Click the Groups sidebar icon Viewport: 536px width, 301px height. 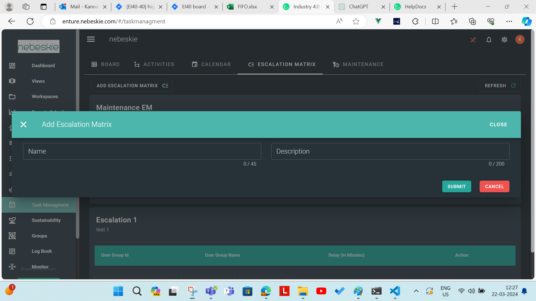pyautogui.click(x=12, y=236)
